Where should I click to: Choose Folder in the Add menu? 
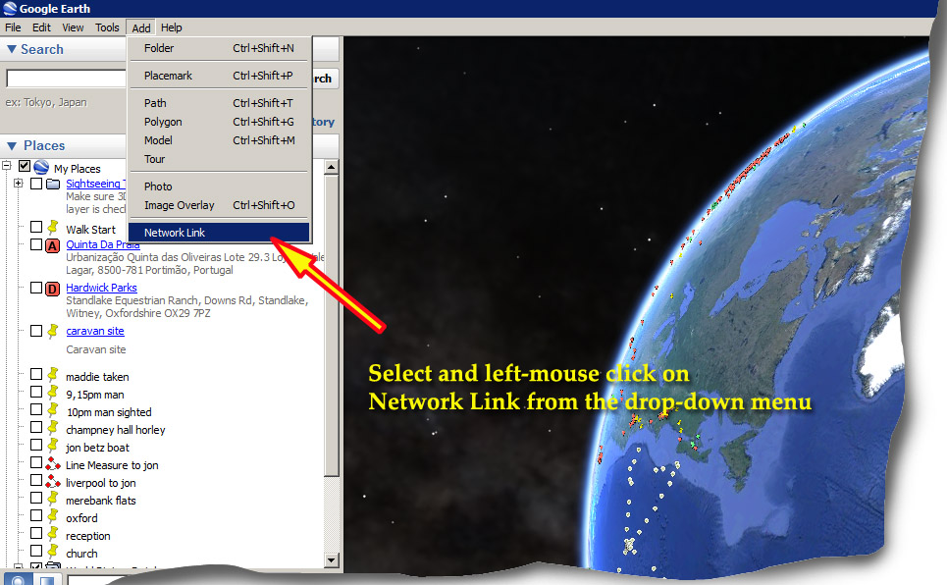[x=219, y=48]
